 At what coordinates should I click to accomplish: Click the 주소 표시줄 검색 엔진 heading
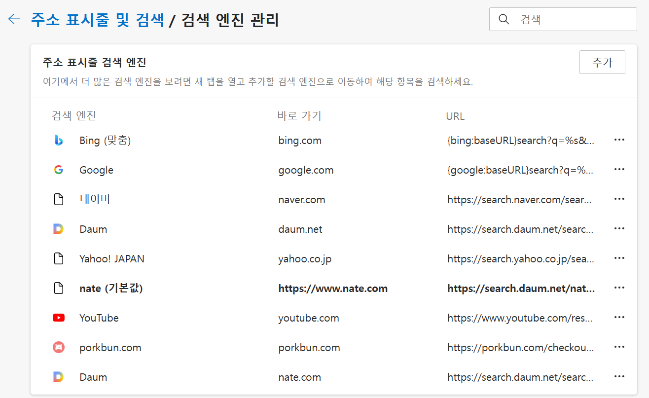pyautogui.click(x=94, y=63)
